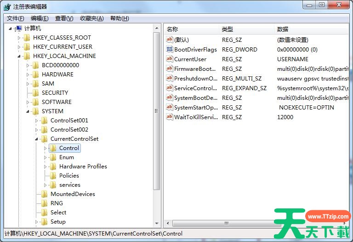Click the REG_MULTI_SZ type cell
The image size is (353, 242).
tap(242, 78)
